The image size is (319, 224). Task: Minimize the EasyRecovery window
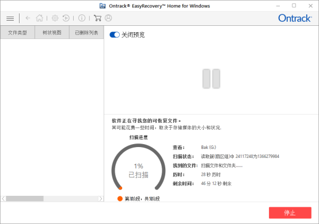[x=278, y=6]
